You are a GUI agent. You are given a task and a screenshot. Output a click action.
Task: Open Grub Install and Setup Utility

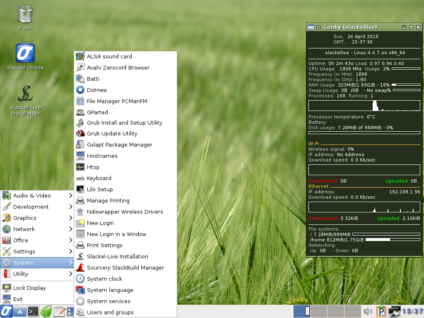coord(125,123)
